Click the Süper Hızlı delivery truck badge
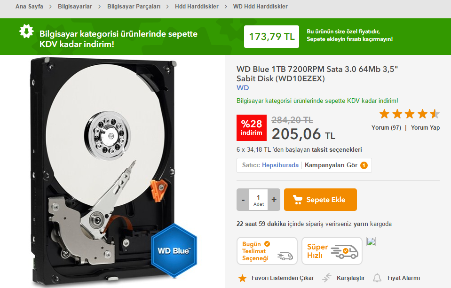Screen dimensions: 451x288 coord(332,251)
